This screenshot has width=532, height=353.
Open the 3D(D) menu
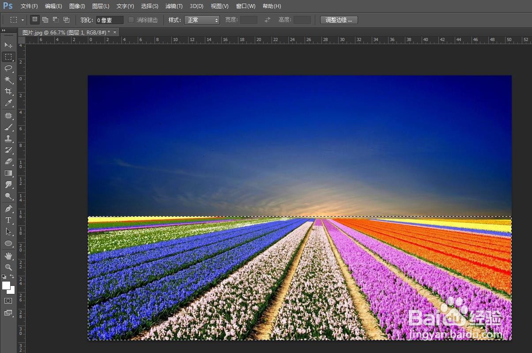[x=196, y=6]
